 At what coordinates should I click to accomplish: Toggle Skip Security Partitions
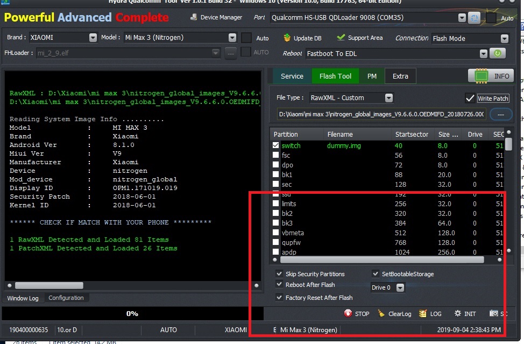pyautogui.click(x=279, y=273)
